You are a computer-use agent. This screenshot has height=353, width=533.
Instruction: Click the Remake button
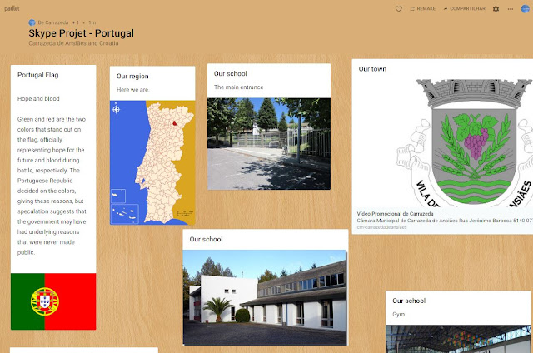[422, 8]
